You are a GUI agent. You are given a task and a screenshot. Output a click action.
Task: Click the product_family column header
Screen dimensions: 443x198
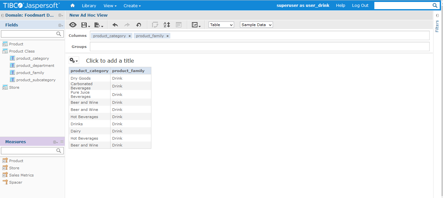131,71
